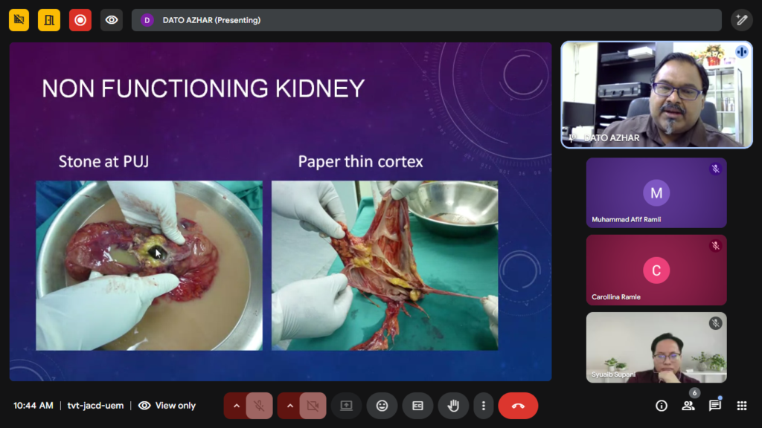This screenshot has height=428, width=762.
Task: Open the activities grid icon
Action: (742, 406)
